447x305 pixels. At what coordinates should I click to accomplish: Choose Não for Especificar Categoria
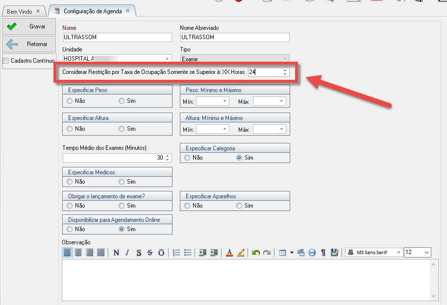(188, 158)
